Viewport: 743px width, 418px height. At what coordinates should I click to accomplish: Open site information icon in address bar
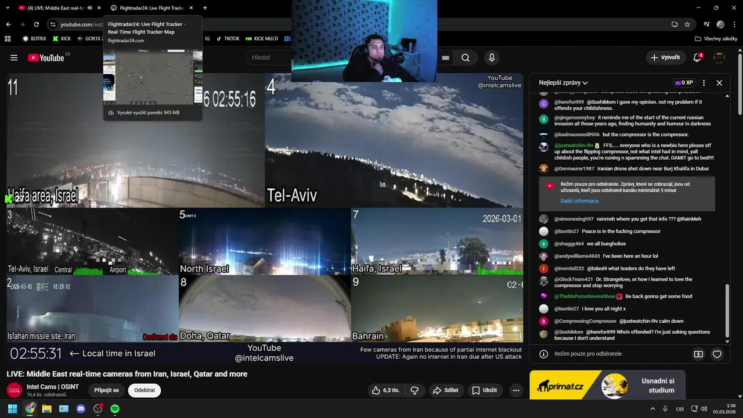pyautogui.click(x=53, y=24)
